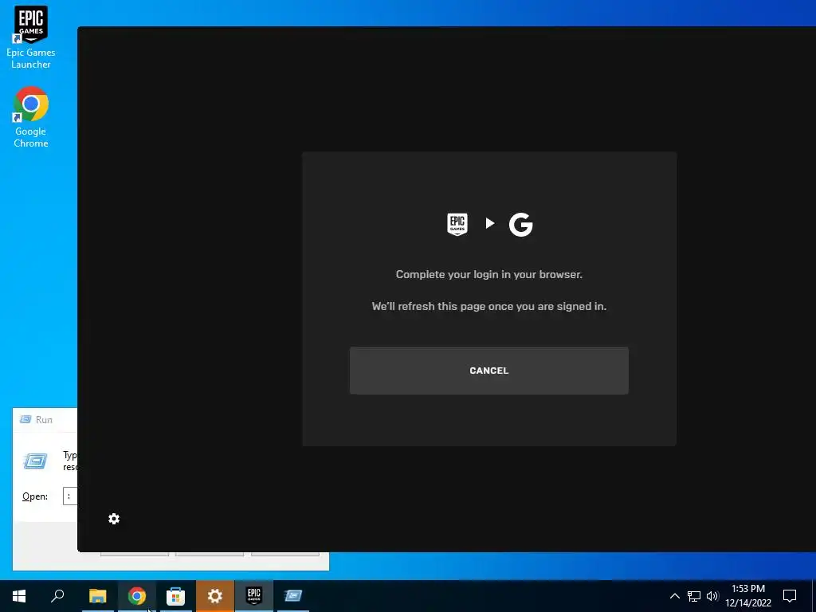This screenshot has height=612, width=816.
Task: Switch to Chrome in the taskbar
Action: click(x=137, y=596)
